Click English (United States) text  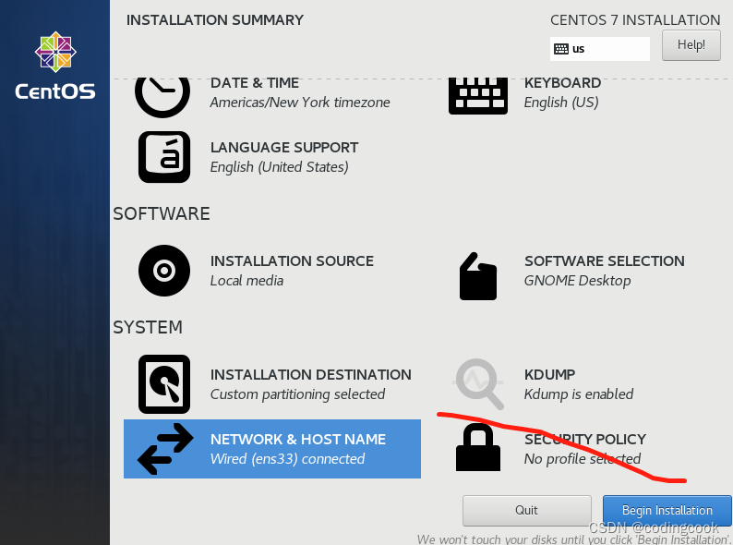point(279,167)
